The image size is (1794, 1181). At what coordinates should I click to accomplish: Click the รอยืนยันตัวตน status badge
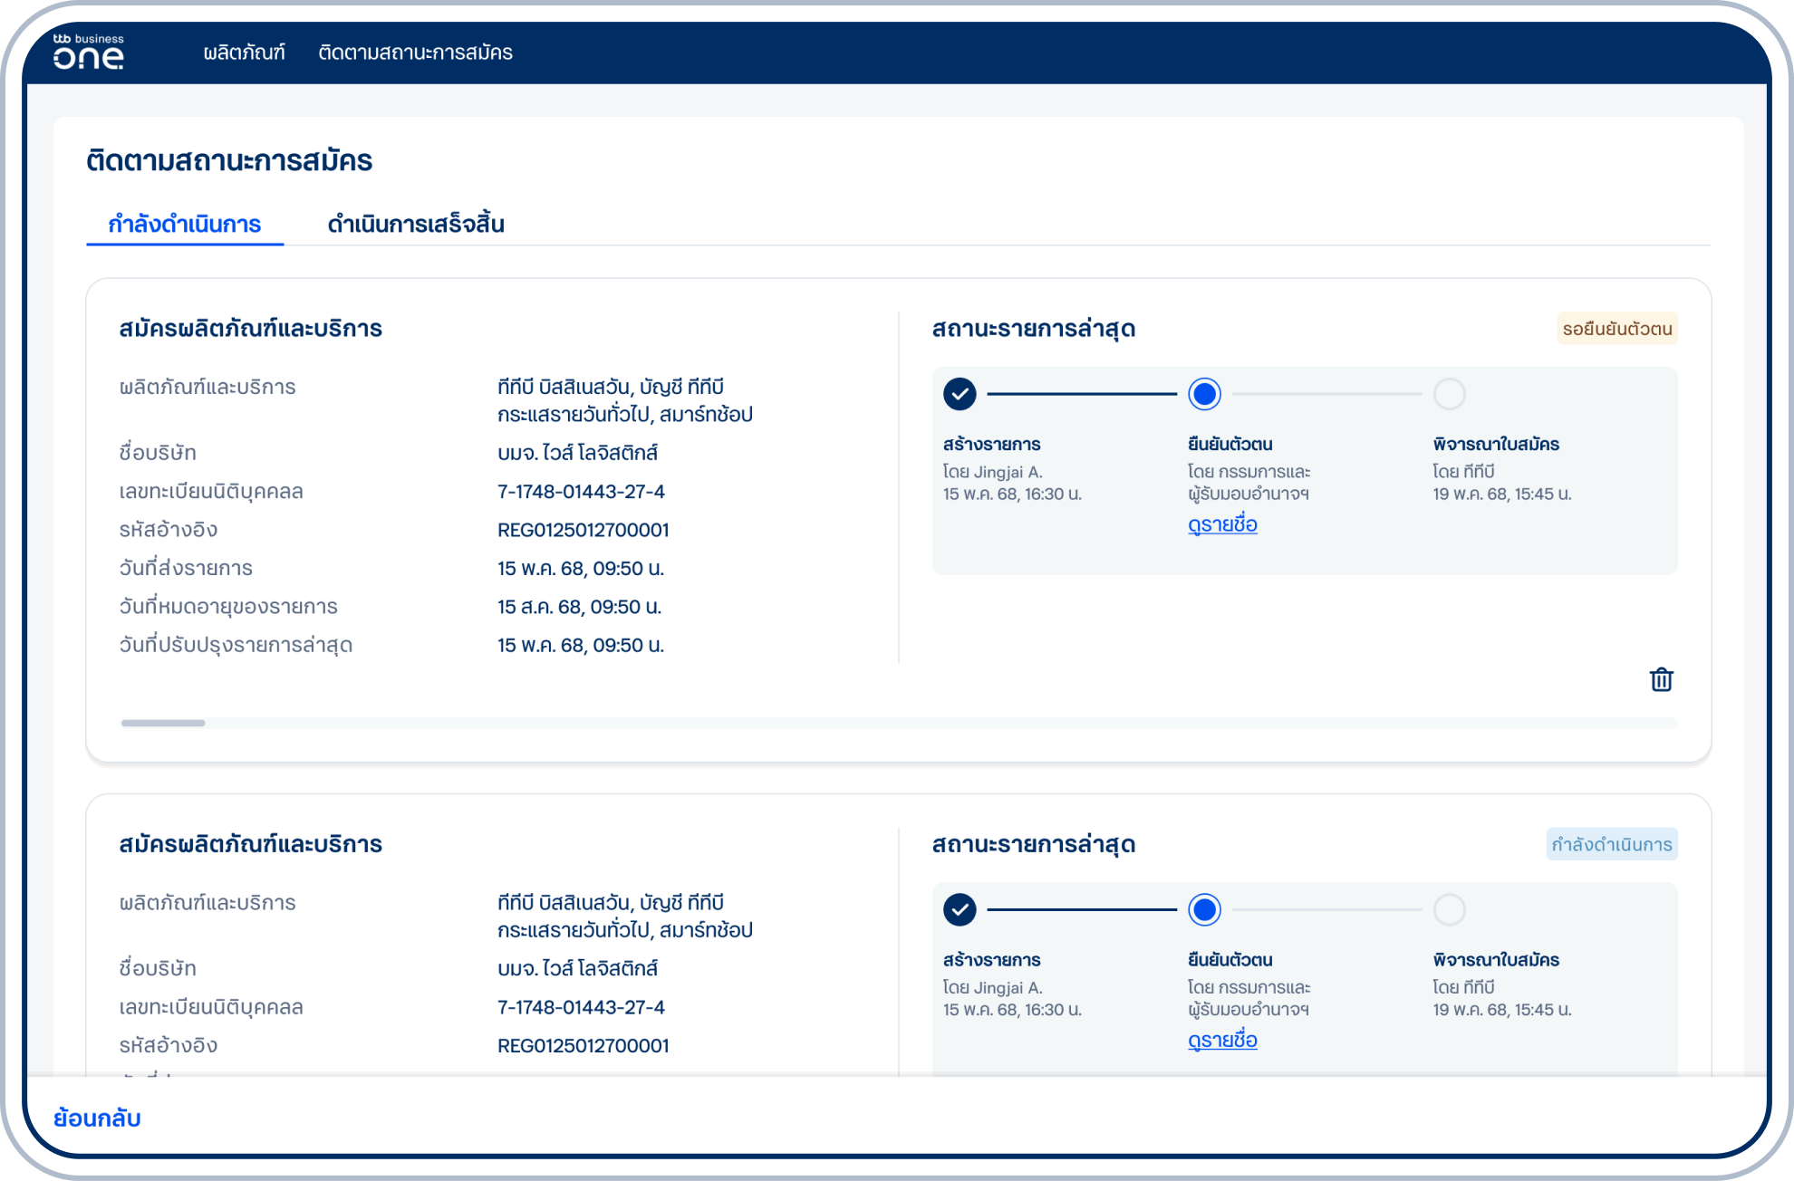pos(1617,329)
